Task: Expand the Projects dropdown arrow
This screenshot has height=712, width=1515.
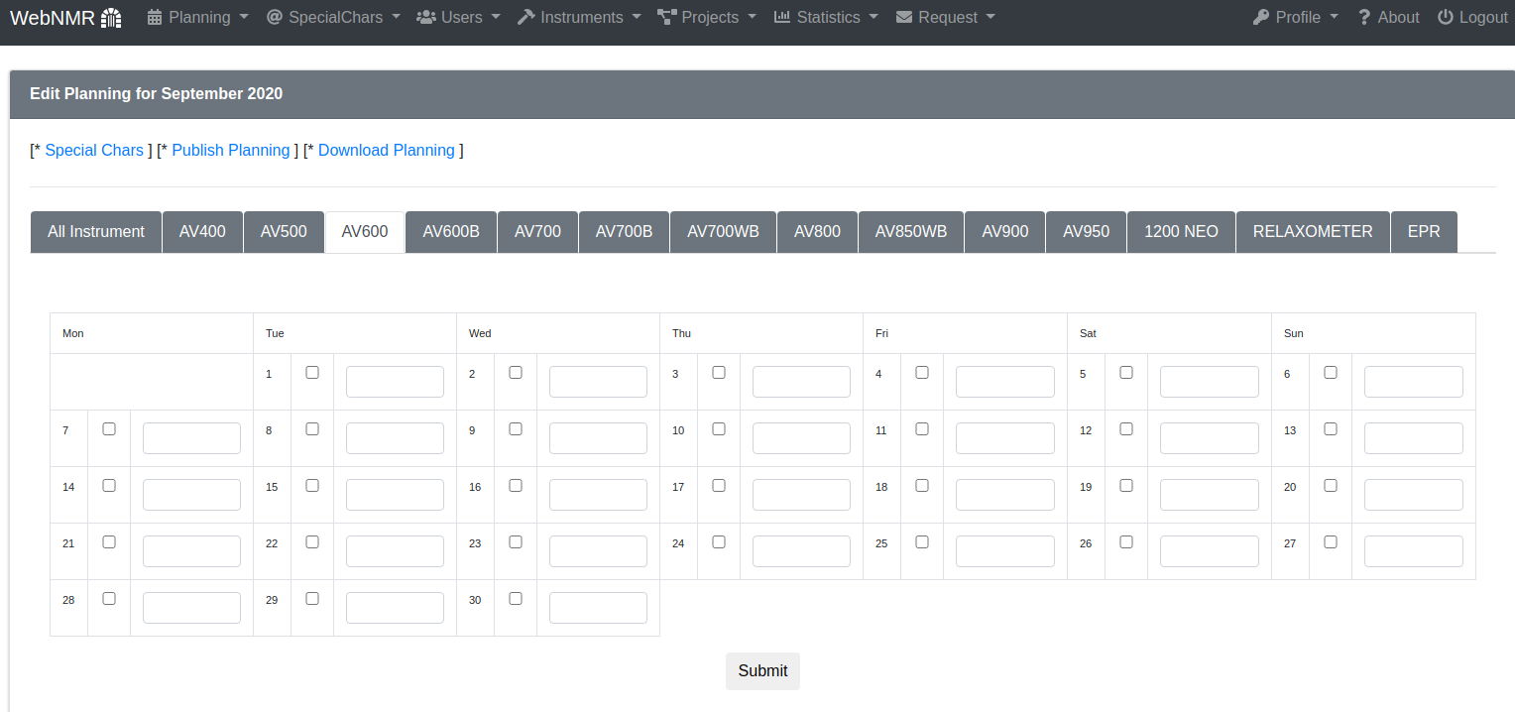Action: [752, 18]
